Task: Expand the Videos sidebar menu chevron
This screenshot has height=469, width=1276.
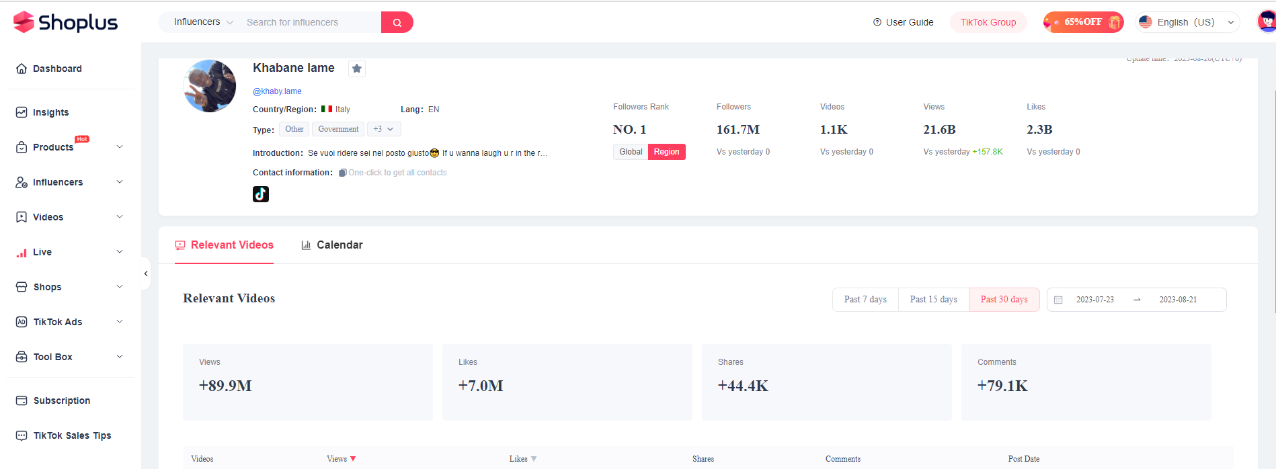Action: (x=120, y=216)
